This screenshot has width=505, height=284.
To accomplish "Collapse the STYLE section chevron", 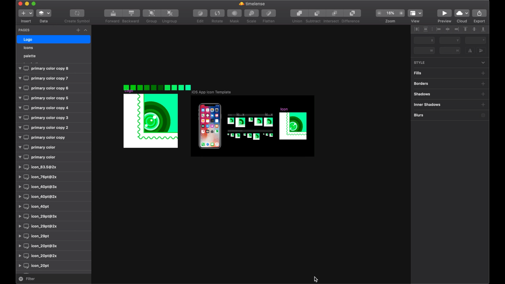I will (x=483, y=63).
